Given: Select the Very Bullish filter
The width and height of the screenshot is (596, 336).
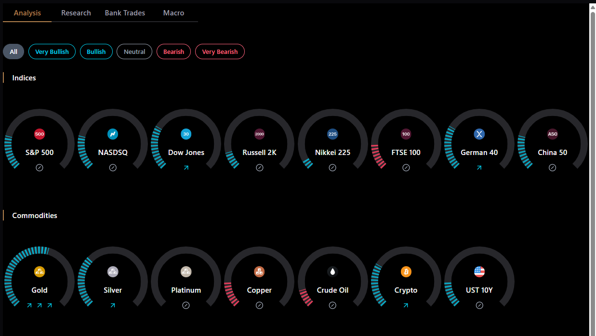Looking at the screenshot, I should (x=52, y=52).
